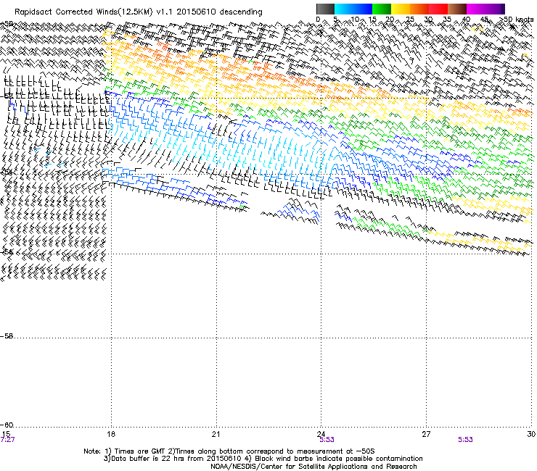Click the magenta 40-45 knots legend segment
The image size is (537, 471).
[x=476, y=9]
